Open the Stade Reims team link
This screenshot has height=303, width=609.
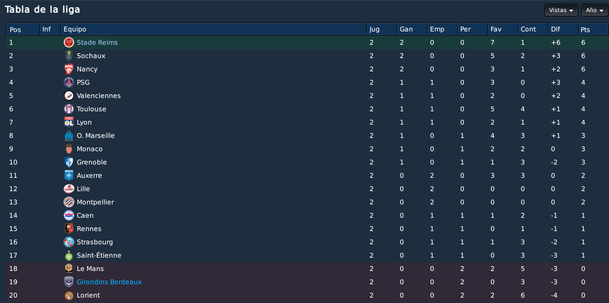[97, 42]
